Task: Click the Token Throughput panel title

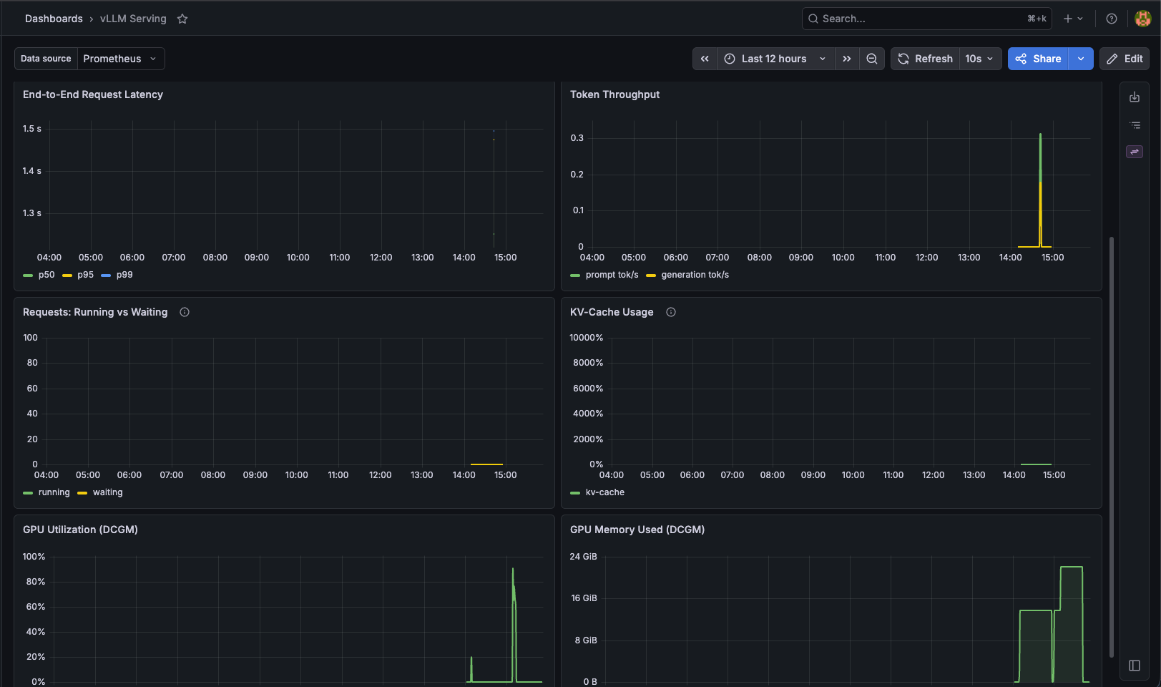Action: pos(614,94)
